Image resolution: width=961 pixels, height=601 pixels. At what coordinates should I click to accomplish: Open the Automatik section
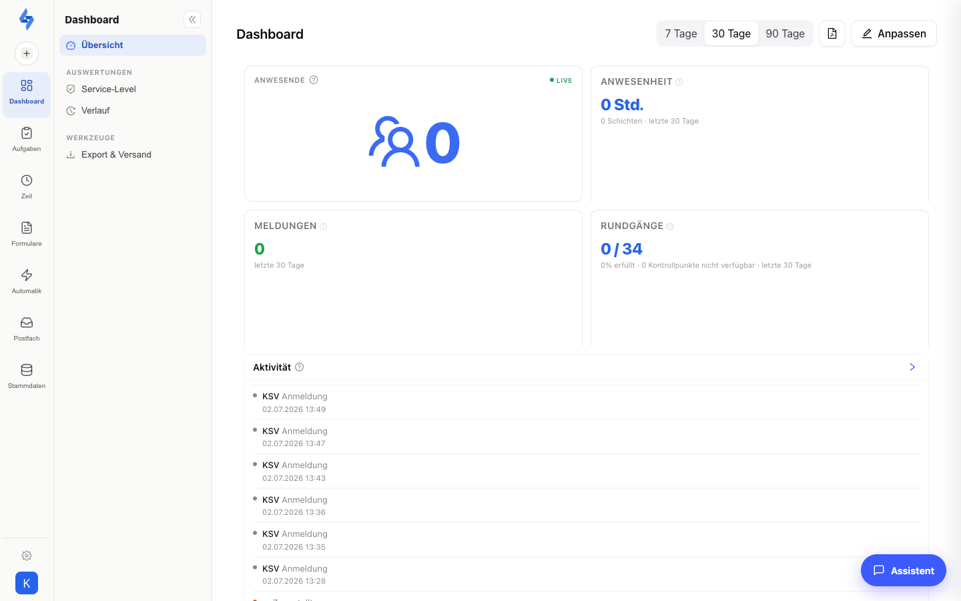click(27, 282)
